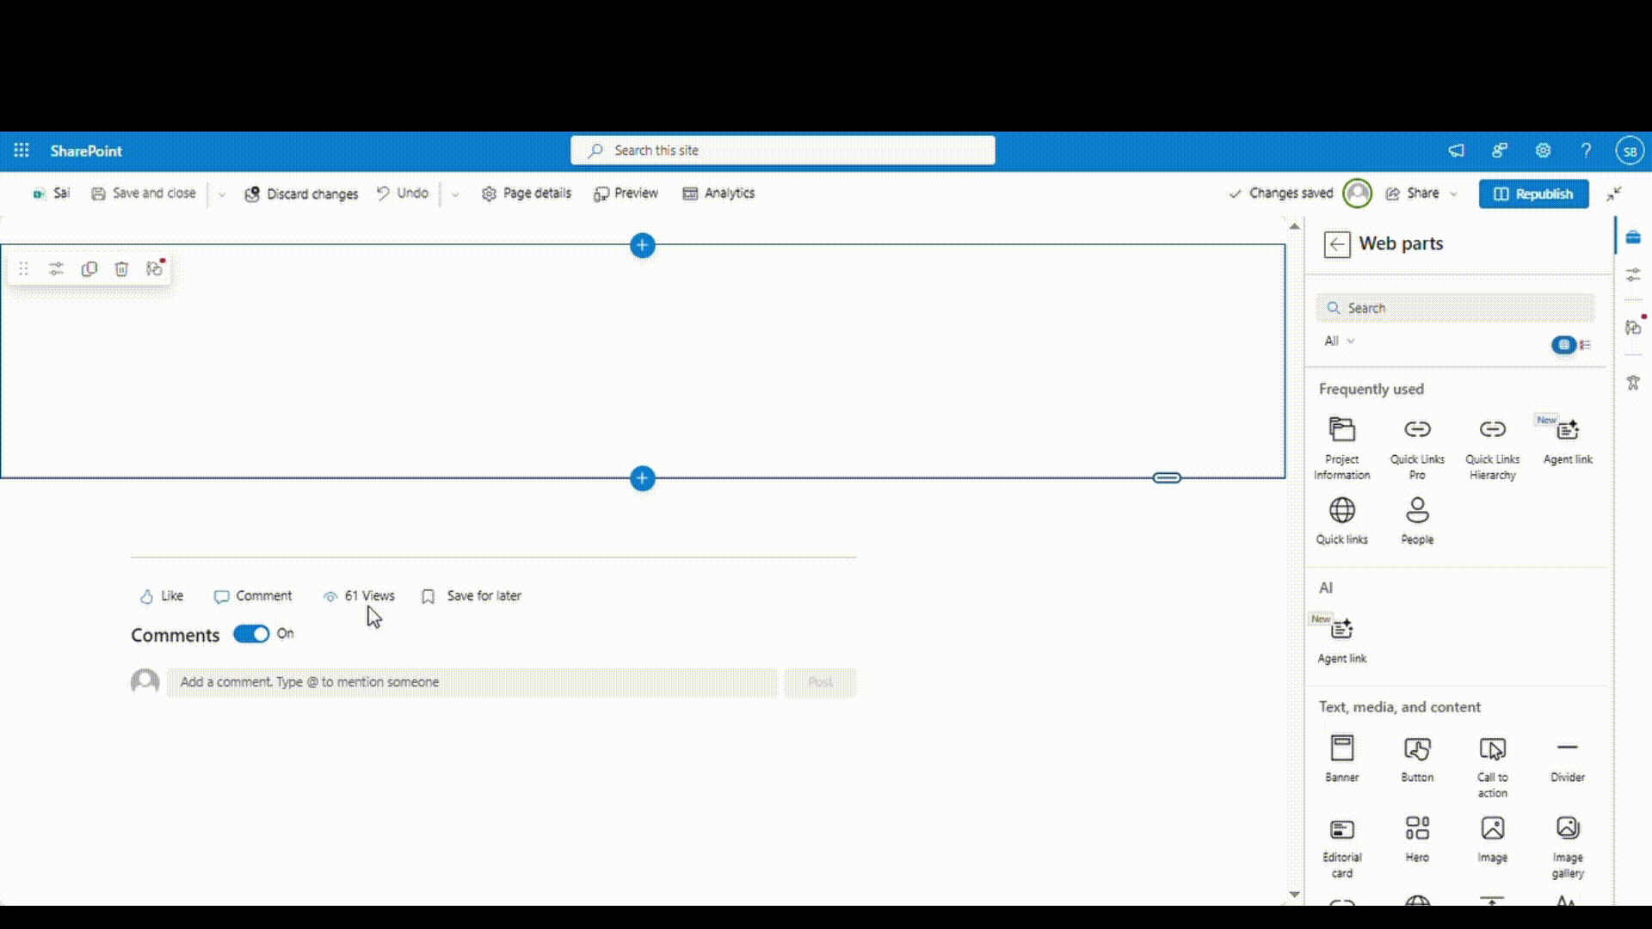The width and height of the screenshot is (1652, 929).
Task: Open the web part edit properties icon
Action: (56, 268)
